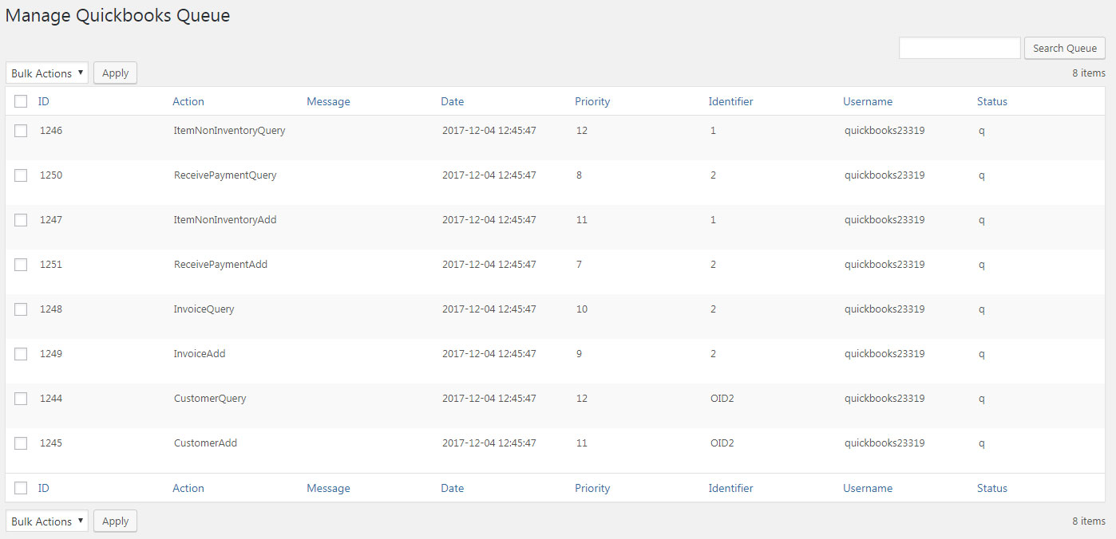The height and width of the screenshot is (539, 1116).
Task: Click priority '10' in InvoiceQuery row
Action: pyautogui.click(x=582, y=309)
